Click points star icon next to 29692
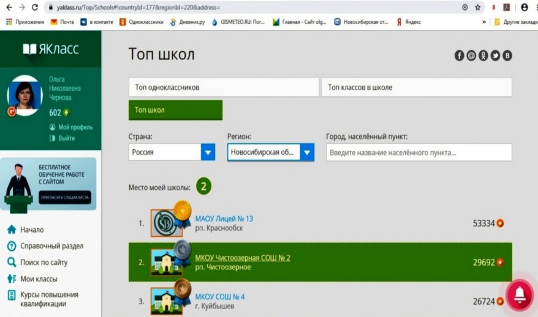 pyautogui.click(x=500, y=263)
